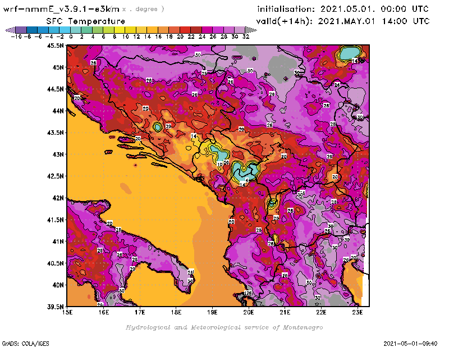Image resolution: width=449 pixels, height=347 pixels.
Task: Click the '40N' latitude axis label
Action: 58,285
